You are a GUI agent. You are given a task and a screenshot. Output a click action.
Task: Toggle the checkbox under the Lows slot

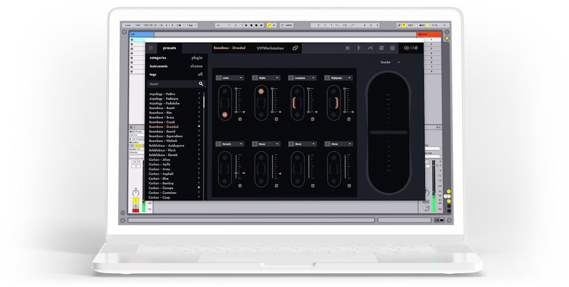pos(239,119)
